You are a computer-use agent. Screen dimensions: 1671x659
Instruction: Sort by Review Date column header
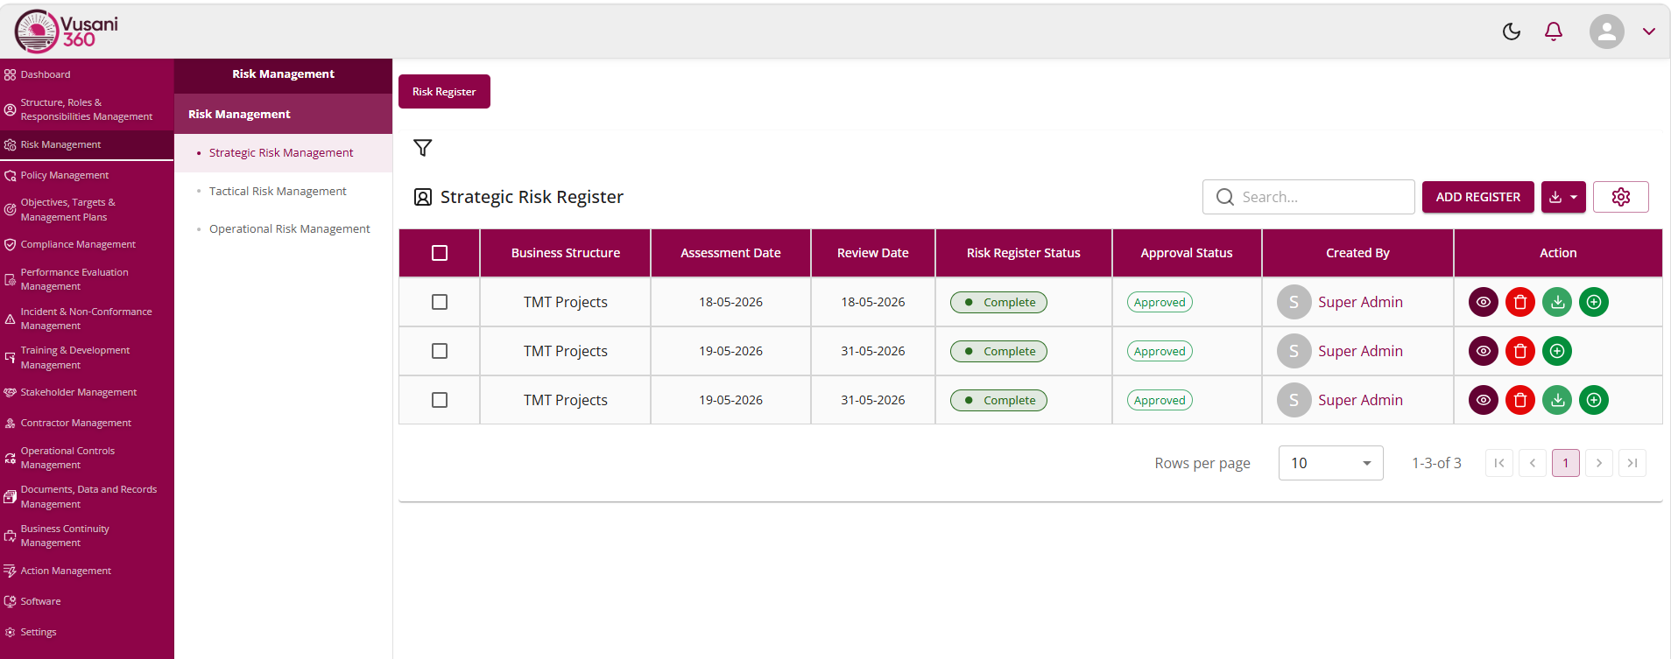pos(873,253)
